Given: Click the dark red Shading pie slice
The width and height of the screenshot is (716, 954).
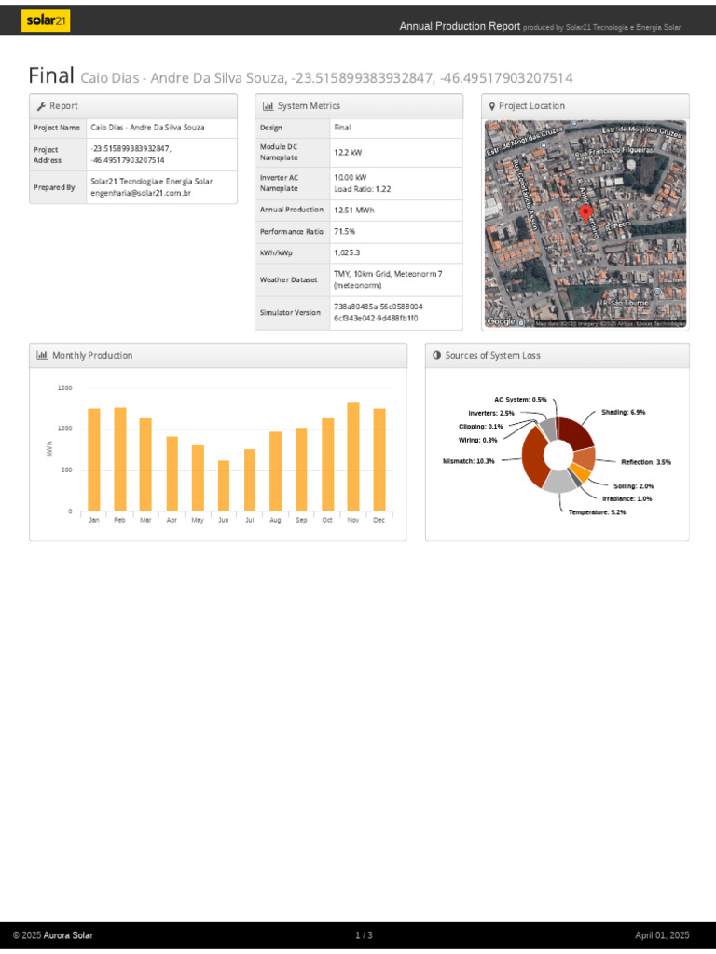Looking at the screenshot, I should (x=575, y=432).
